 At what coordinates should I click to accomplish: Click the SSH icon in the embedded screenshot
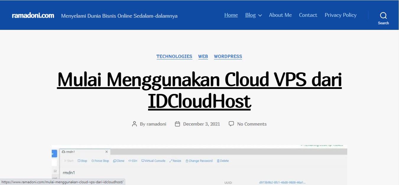130,161
